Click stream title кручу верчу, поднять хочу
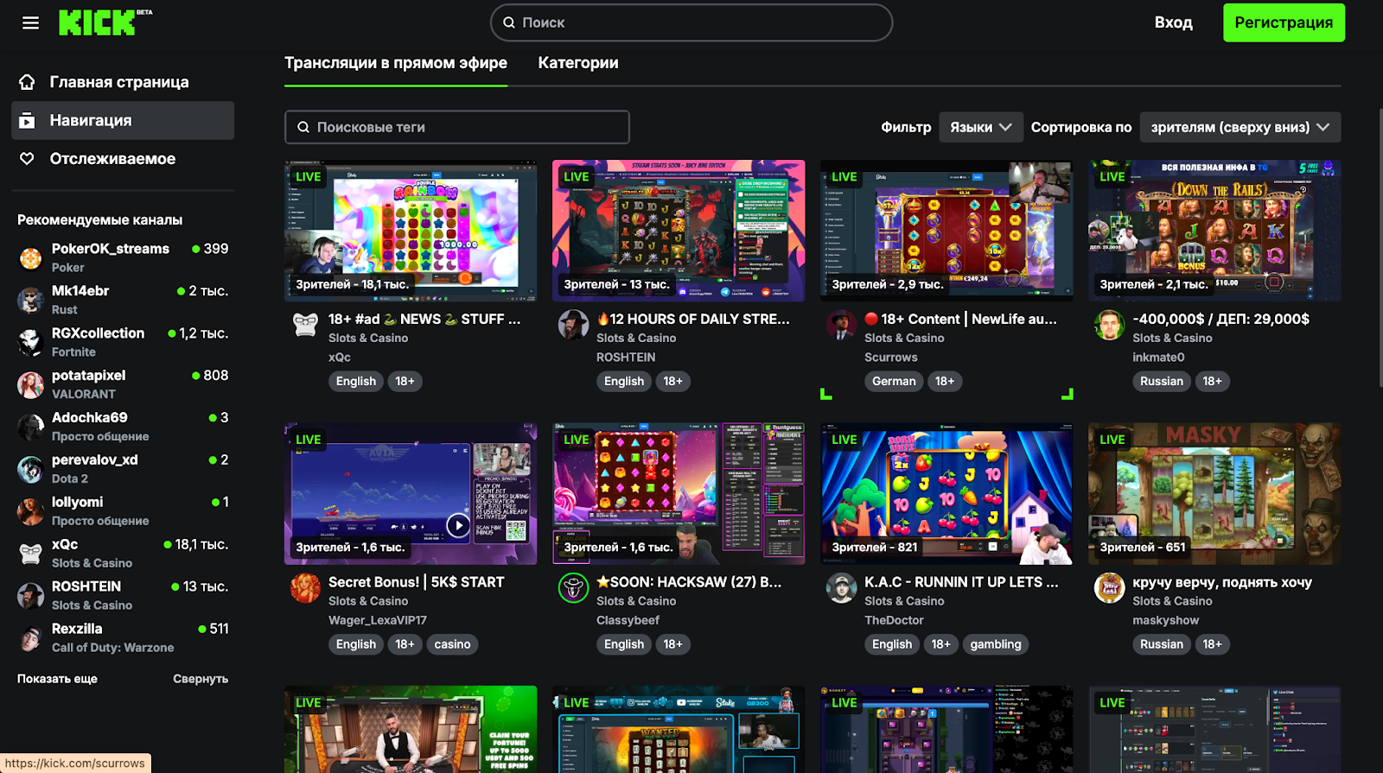The height and width of the screenshot is (773, 1383). [x=1222, y=582]
